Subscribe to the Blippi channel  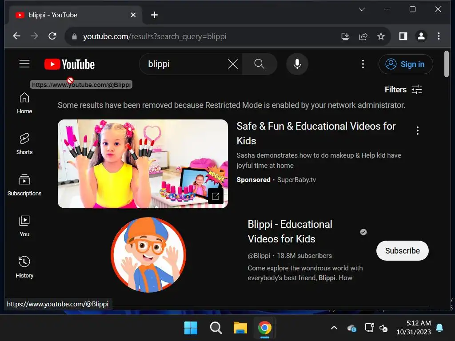(402, 250)
